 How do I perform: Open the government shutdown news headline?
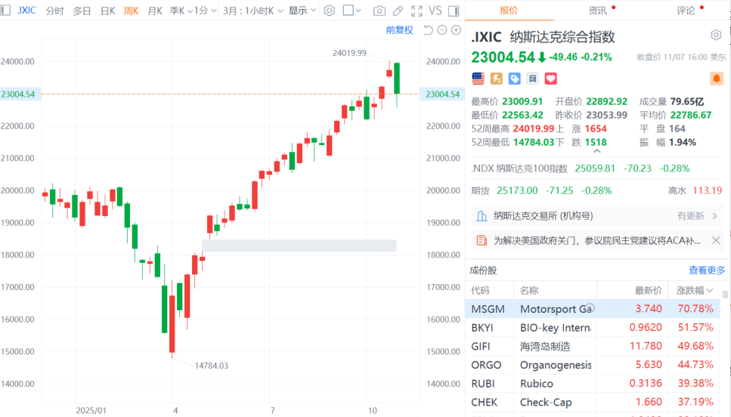tap(596, 240)
